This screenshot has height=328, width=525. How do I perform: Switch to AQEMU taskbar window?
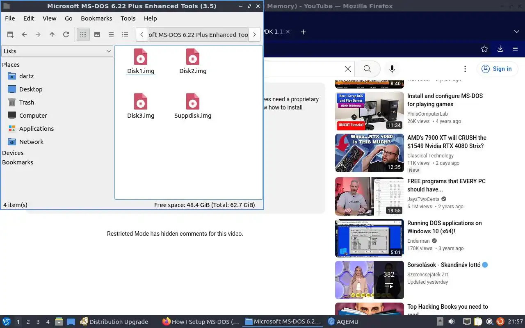[x=343, y=322]
